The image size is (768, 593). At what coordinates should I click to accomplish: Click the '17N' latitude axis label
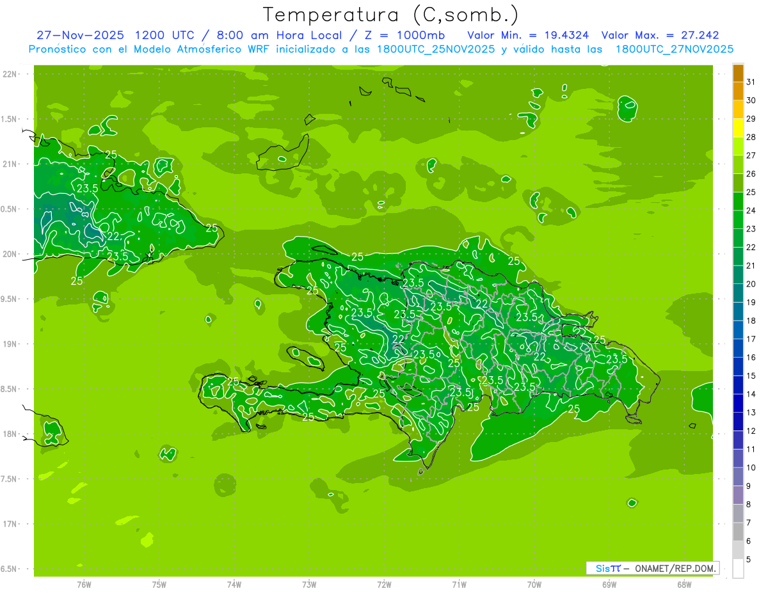pyautogui.click(x=10, y=525)
